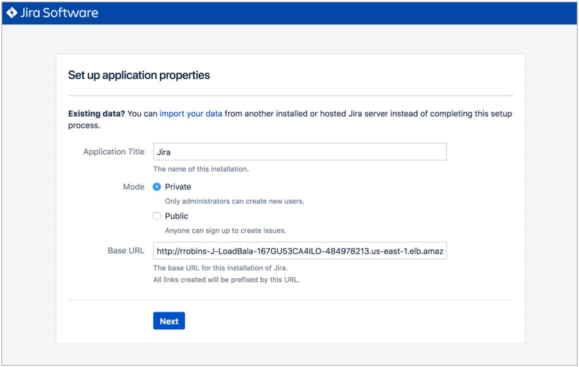Click 'Anyone can sign up to create issues.' text
This screenshot has height=367, width=579.
point(225,231)
